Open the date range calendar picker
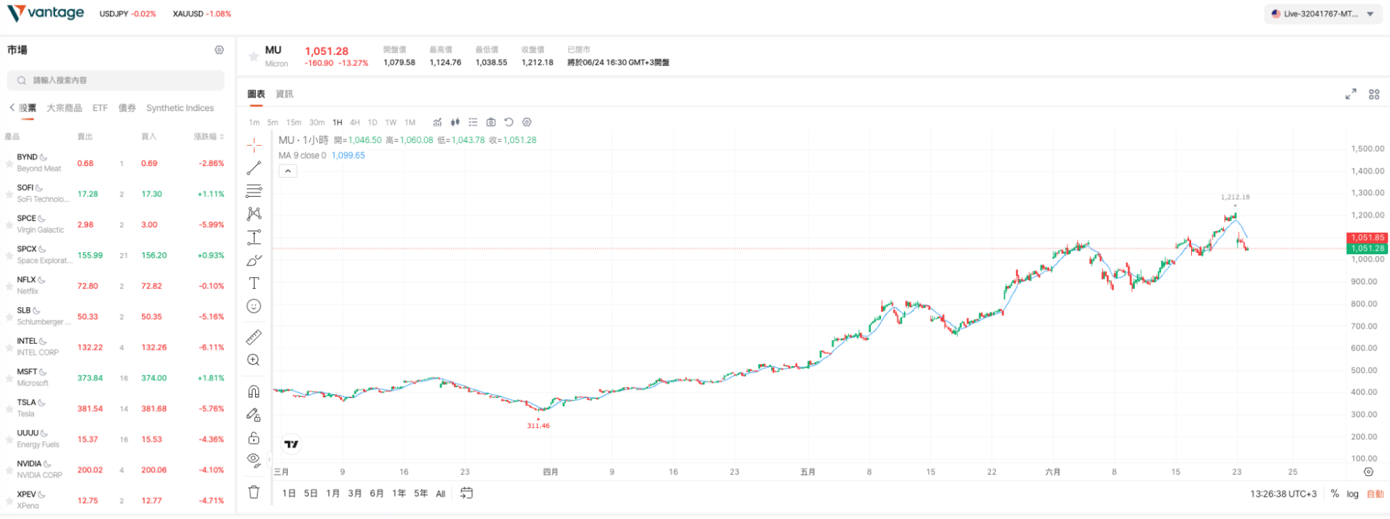The height and width of the screenshot is (519, 1390). point(467,493)
